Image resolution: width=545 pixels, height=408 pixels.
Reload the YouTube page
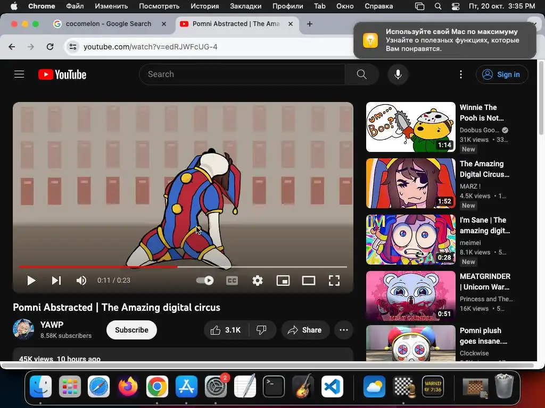50,47
